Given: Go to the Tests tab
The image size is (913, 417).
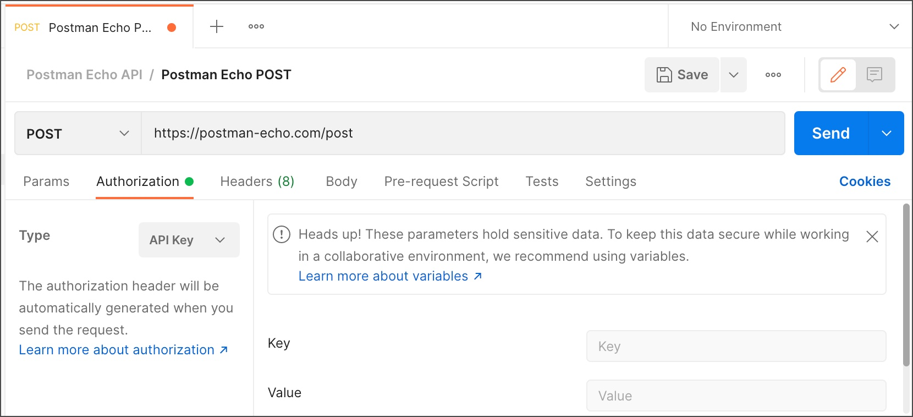Looking at the screenshot, I should [x=542, y=182].
